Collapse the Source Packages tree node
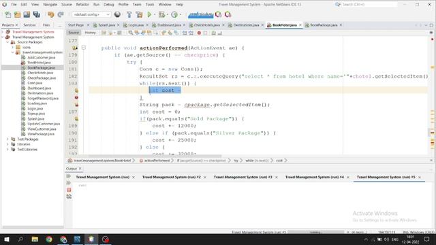The width and height of the screenshot is (436, 245). (7, 42)
